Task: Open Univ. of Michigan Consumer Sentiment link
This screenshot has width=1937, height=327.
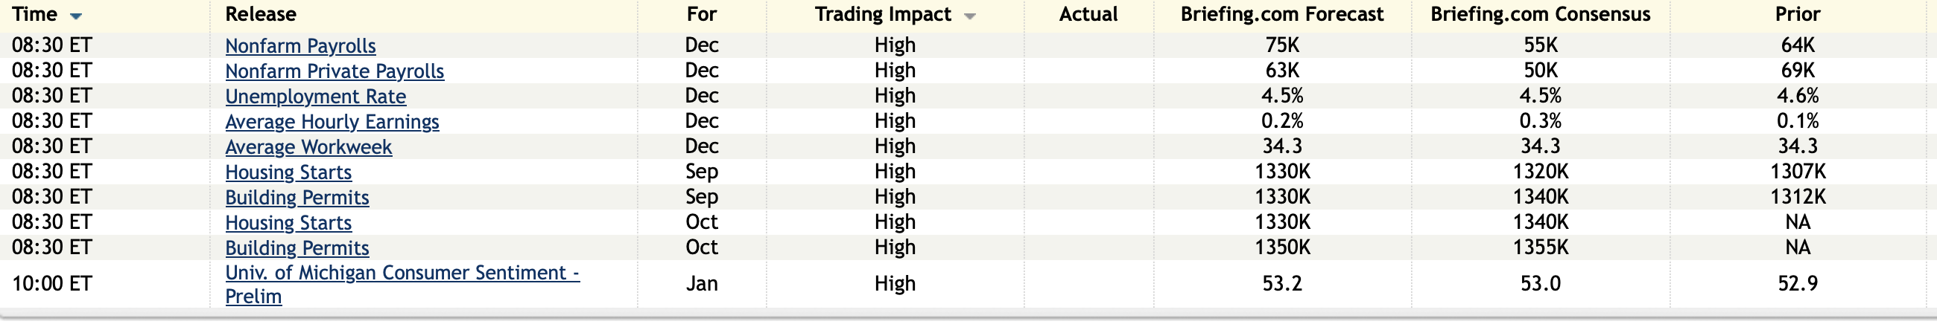Action: (x=402, y=273)
